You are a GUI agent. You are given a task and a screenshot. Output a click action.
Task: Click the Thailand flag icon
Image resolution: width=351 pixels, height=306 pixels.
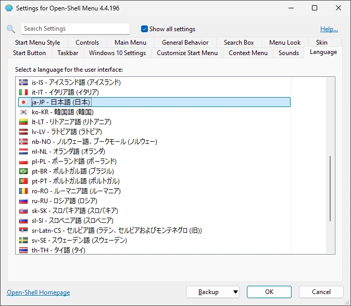pos(23,250)
